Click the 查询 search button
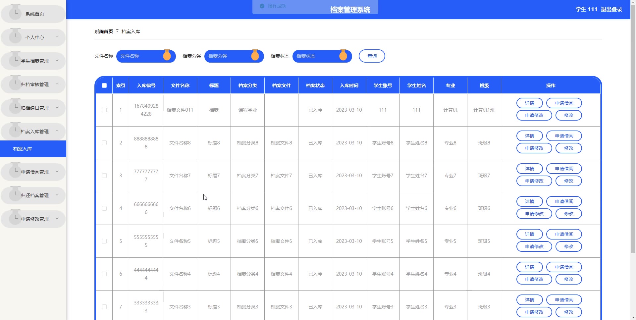 point(372,56)
